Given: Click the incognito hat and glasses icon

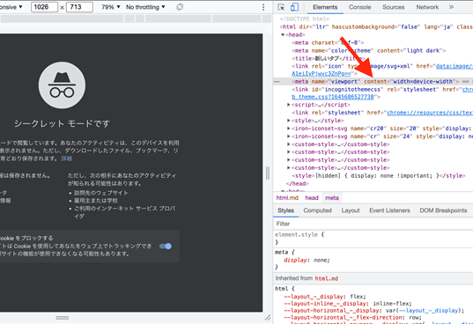Looking at the screenshot, I should (62, 85).
